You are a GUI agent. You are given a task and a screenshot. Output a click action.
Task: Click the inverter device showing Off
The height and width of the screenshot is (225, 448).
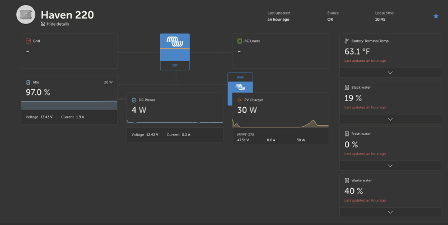pyautogui.click(x=175, y=52)
